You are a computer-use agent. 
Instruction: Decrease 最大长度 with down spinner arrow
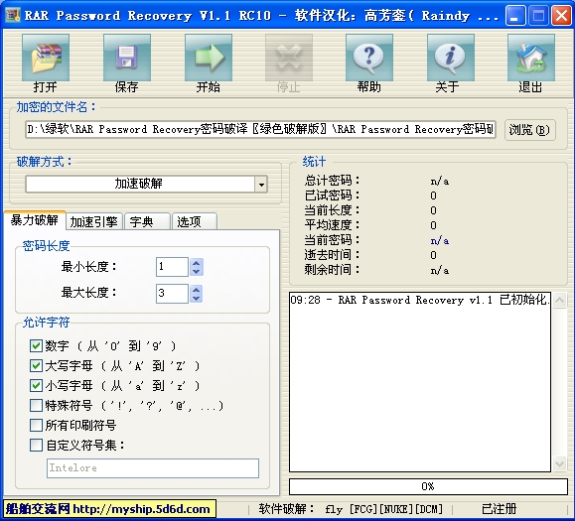coord(197,299)
